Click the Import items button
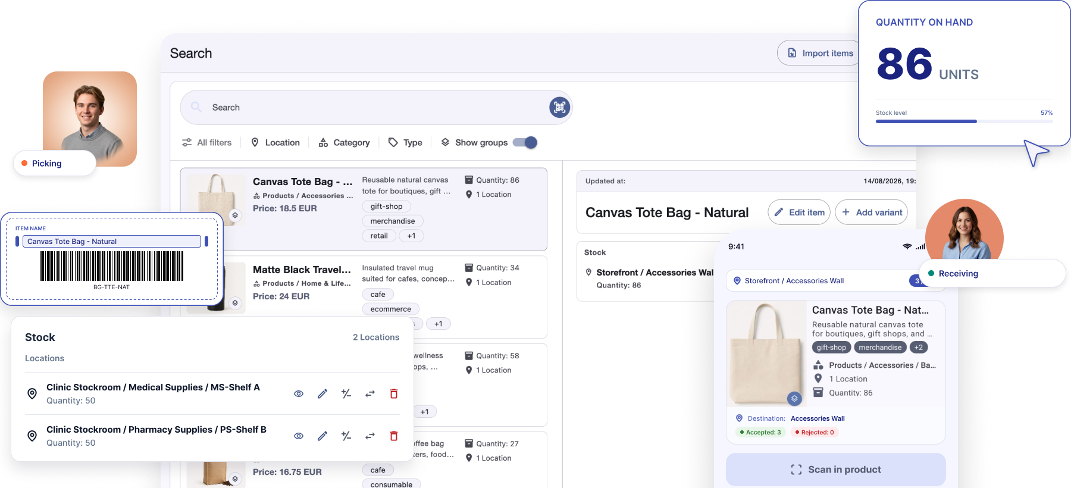The height and width of the screenshot is (488, 1071). coord(820,54)
